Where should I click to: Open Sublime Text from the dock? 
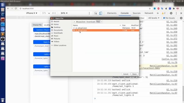(x=3, y=34)
